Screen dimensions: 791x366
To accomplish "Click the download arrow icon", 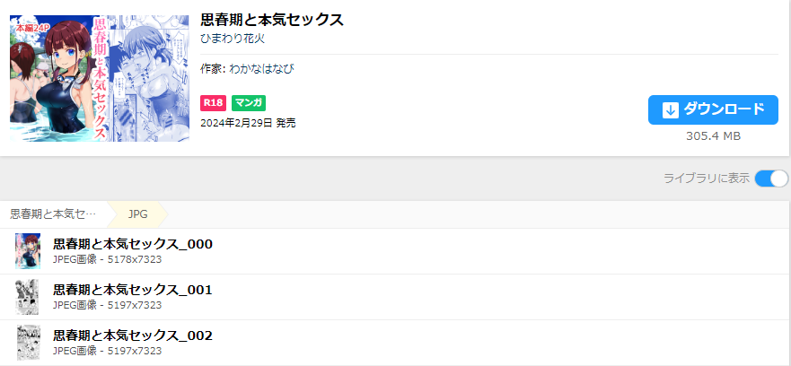I will tap(670, 109).
